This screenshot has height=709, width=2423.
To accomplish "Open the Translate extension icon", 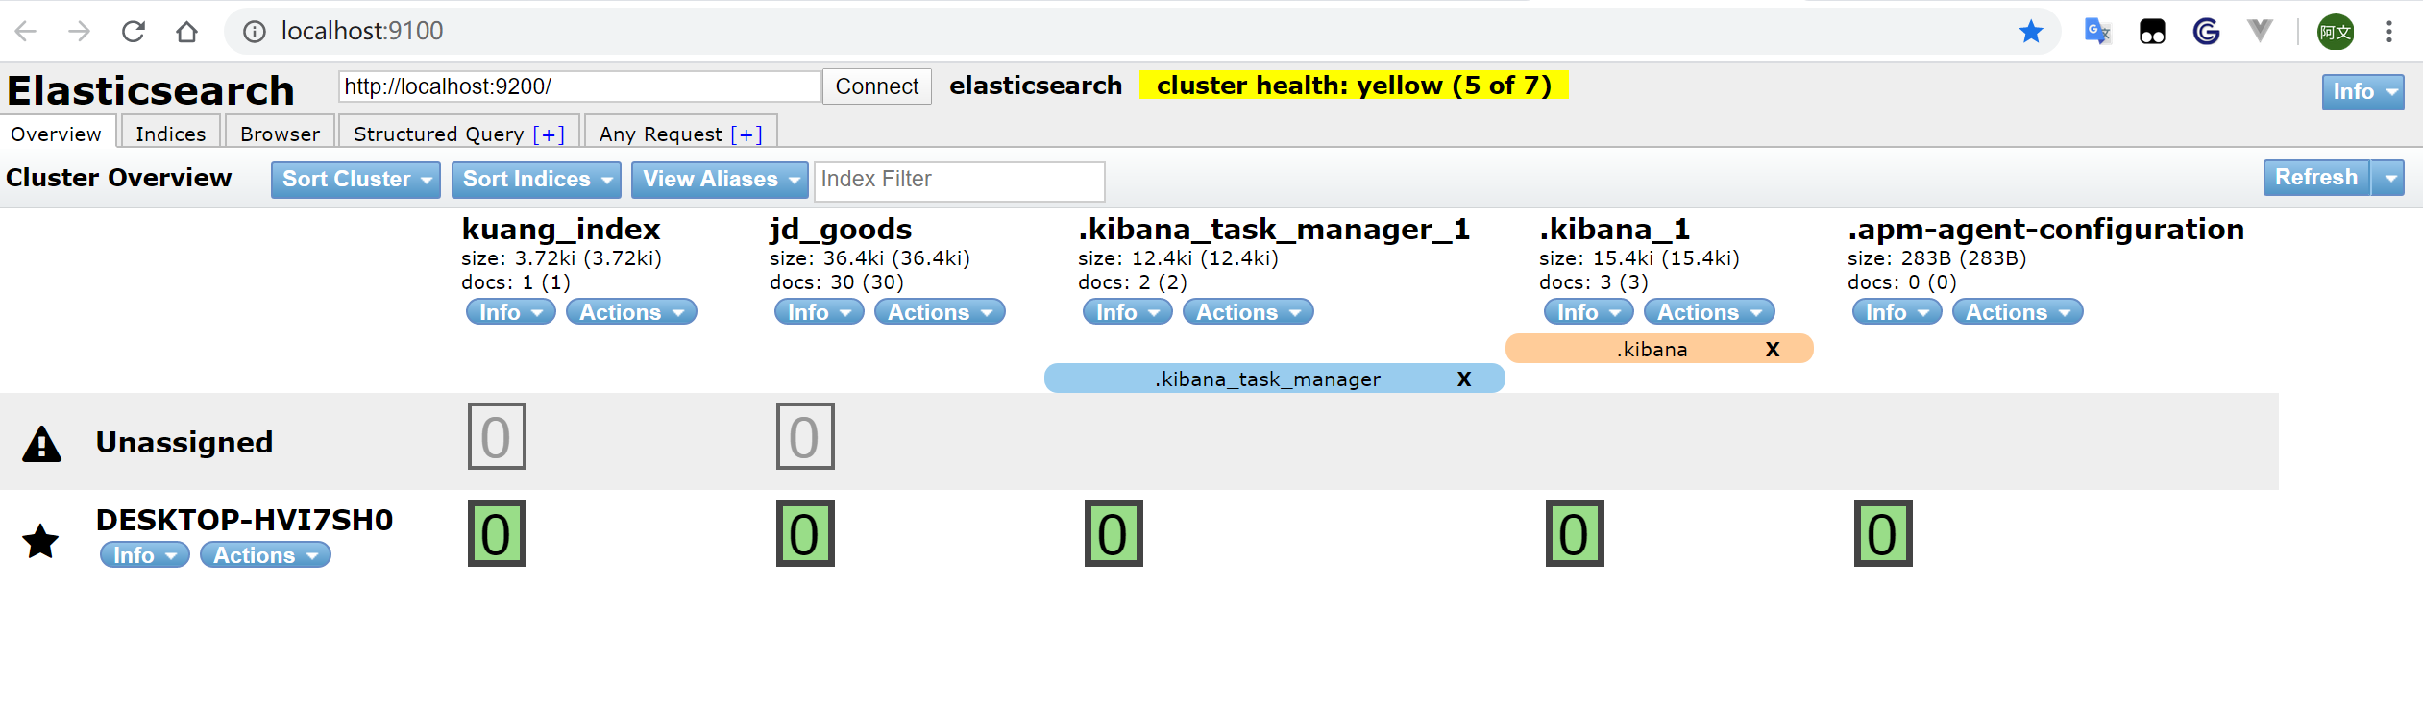I will (x=2097, y=30).
